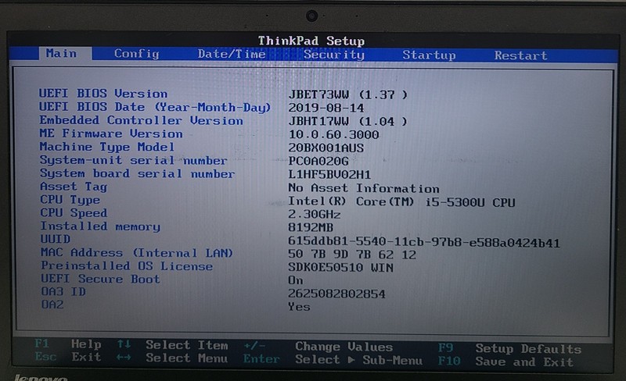626x381 pixels.
Task: Select the 8192MB memory value
Action: [x=311, y=227]
